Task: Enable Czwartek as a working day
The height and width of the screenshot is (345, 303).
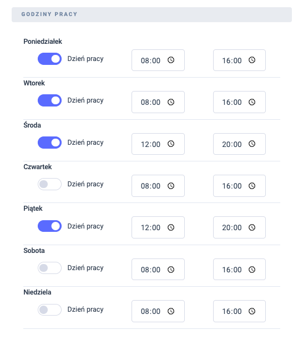Action: click(49, 184)
